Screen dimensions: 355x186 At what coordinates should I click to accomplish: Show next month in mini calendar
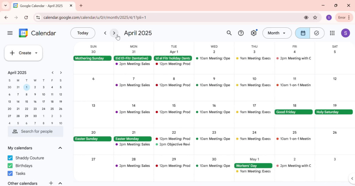tap(61, 73)
